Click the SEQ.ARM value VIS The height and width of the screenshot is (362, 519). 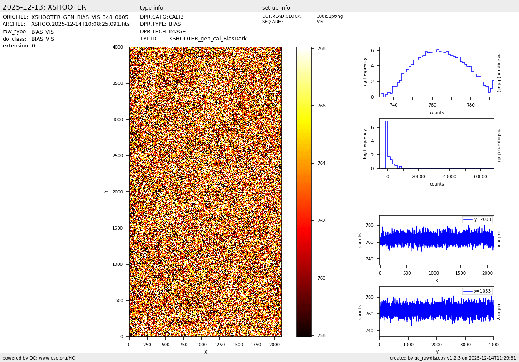click(x=320, y=22)
